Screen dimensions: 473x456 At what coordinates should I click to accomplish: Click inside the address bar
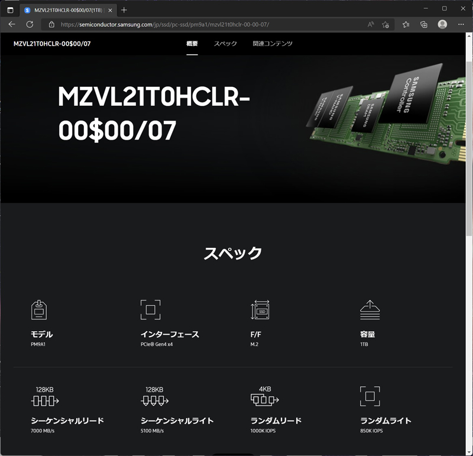click(x=177, y=24)
